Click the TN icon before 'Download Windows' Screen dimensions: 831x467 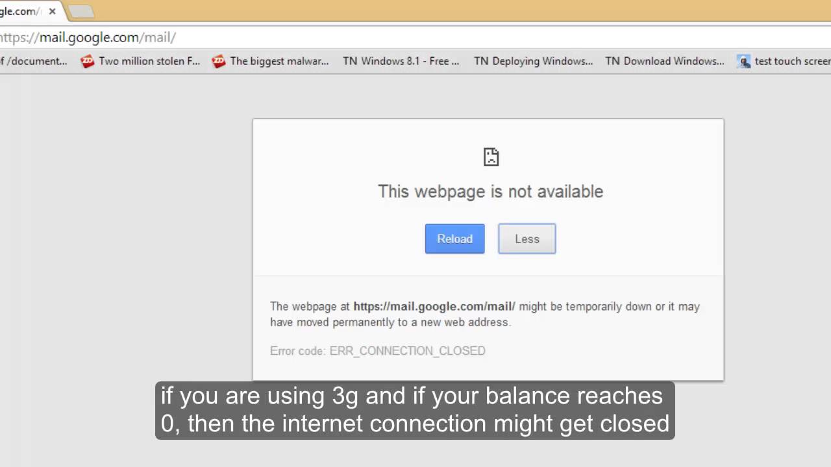pos(612,61)
